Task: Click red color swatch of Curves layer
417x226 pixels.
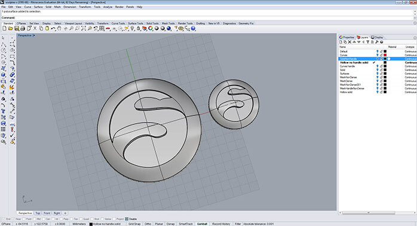Action: click(x=385, y=55)
